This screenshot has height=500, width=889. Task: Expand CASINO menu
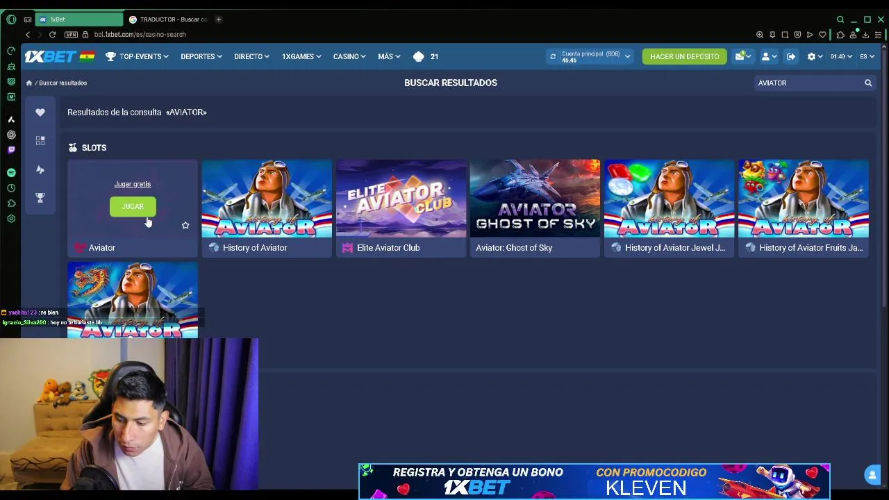tap(349, 56)
